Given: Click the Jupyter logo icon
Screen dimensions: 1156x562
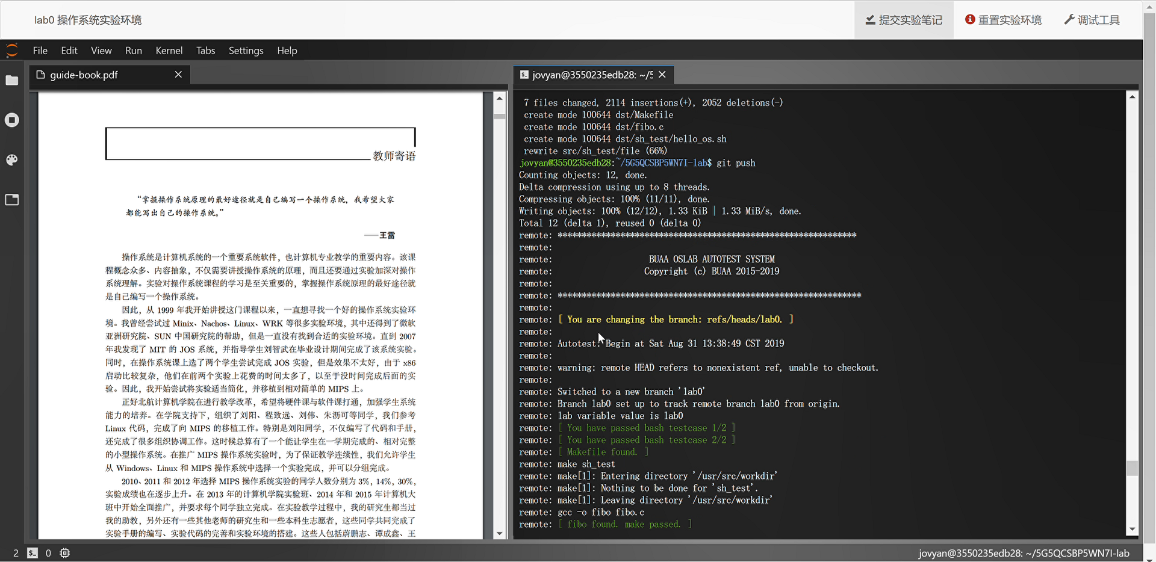Looking at the screenshot, I should (x=12, y=51).
